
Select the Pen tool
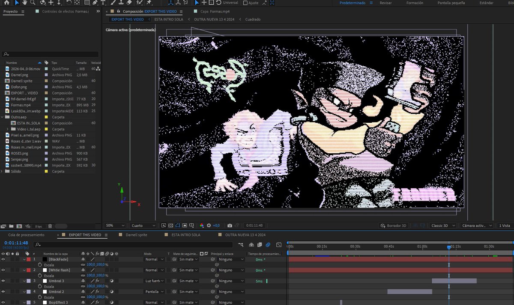click(x=96, y=3)
